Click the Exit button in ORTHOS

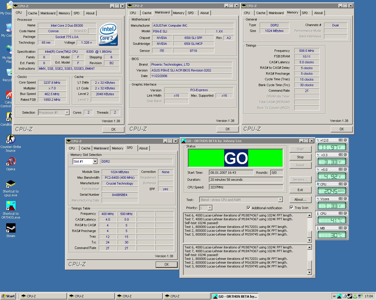[300, 190]
